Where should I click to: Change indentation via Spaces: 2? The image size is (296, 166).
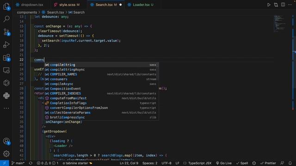pyautogui.click(x=150, y=163)
